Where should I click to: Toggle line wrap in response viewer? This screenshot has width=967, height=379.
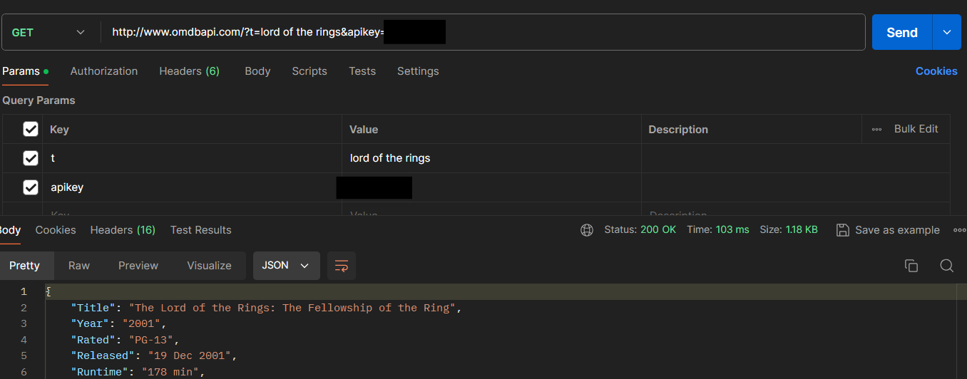[342, 266]
